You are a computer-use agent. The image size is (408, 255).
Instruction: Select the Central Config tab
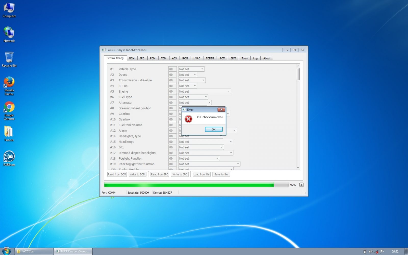point(115,58)
